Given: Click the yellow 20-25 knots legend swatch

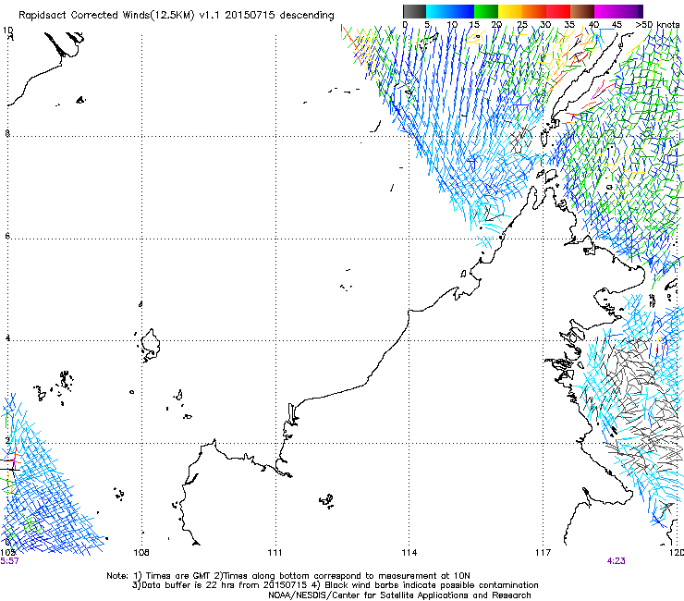Looking at the screenshot, I should coord(510,11).
